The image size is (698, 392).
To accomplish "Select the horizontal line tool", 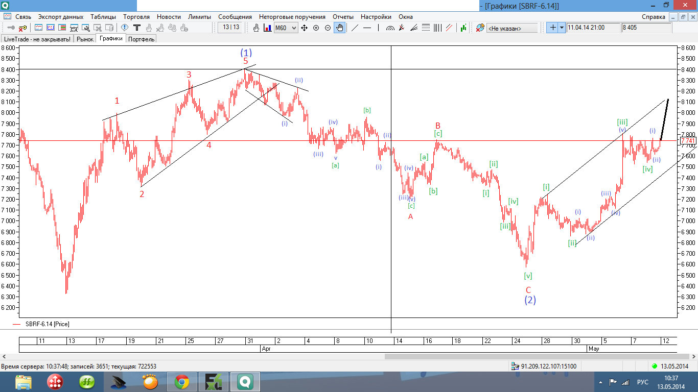I will click(367, 28).
